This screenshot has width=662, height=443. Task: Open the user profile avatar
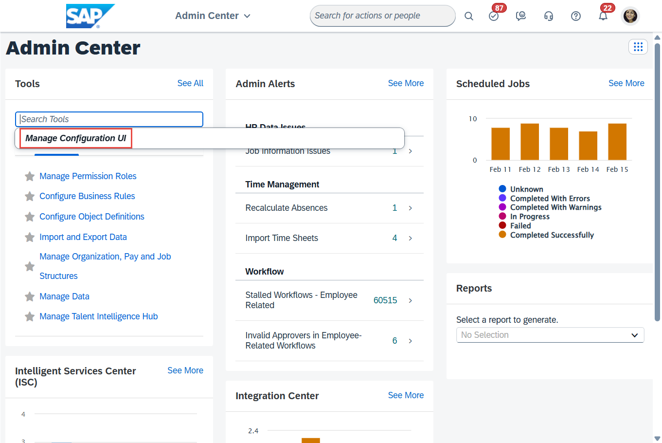630,16
